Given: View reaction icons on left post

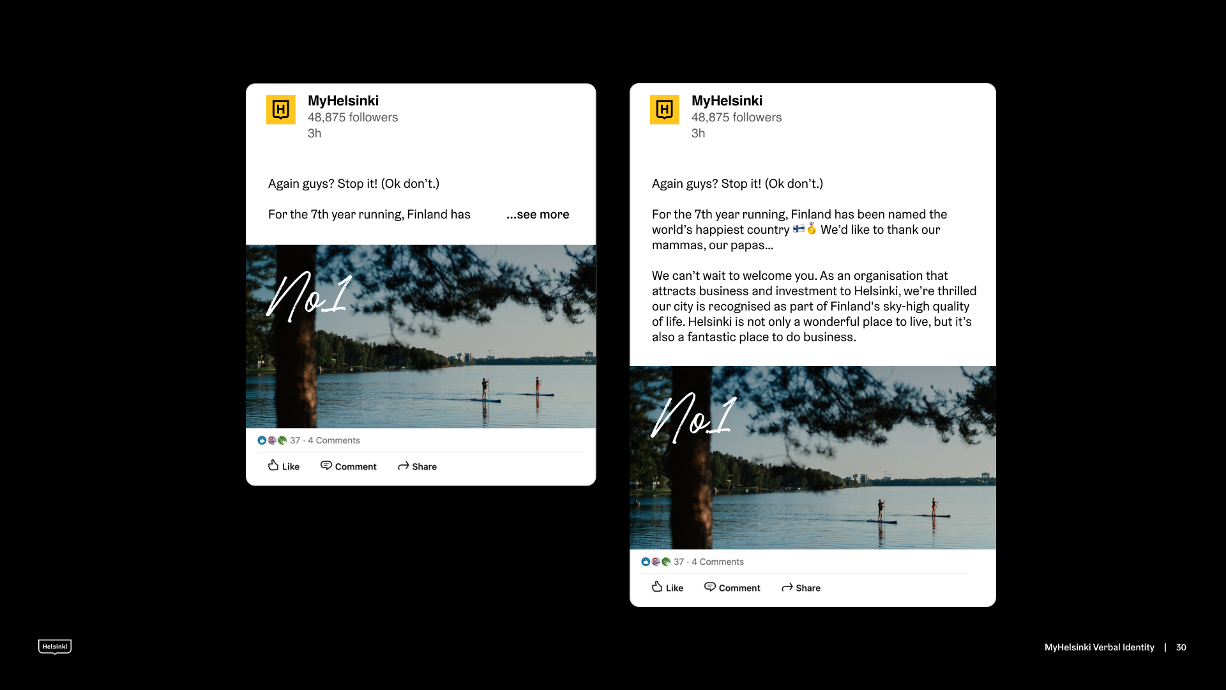Looking at the screenshot, I should [x=272, y=440].
